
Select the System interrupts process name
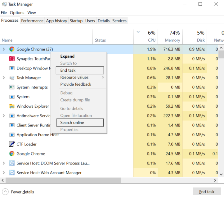pyautogui.click(x=32, y=87)
